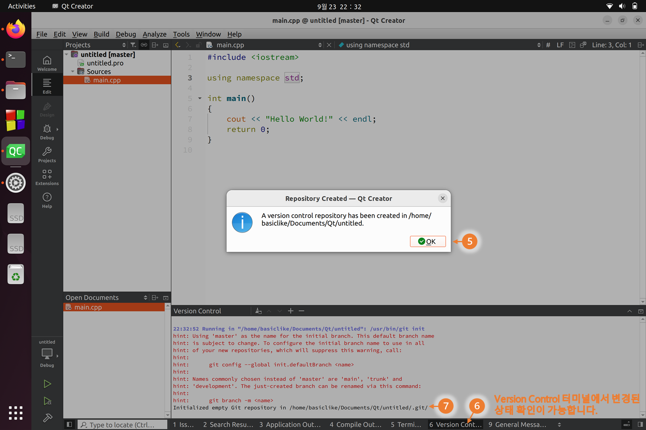Screen dimensions: 646x430
Task: Click the Run green arrow button
Action: 47,384
